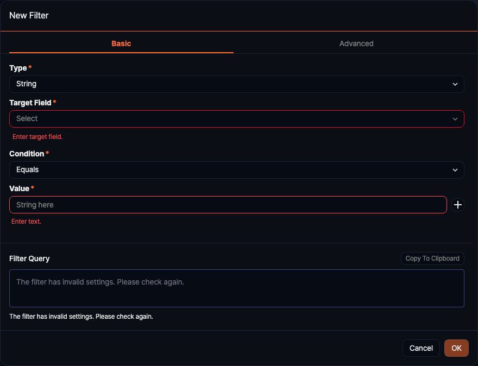This screenshot has width=478, height=366.
Task: Click the chevron arrow in Condition field
Action: click(x=455, y=170)
